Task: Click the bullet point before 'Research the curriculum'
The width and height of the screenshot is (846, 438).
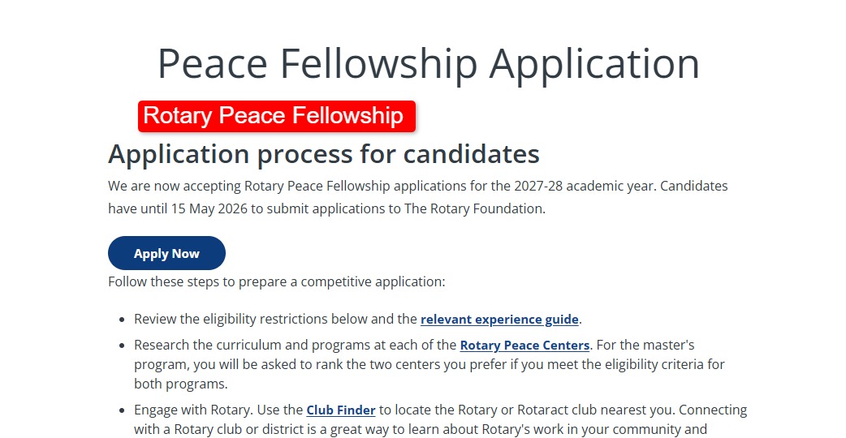Action: [x=122, y=346]
